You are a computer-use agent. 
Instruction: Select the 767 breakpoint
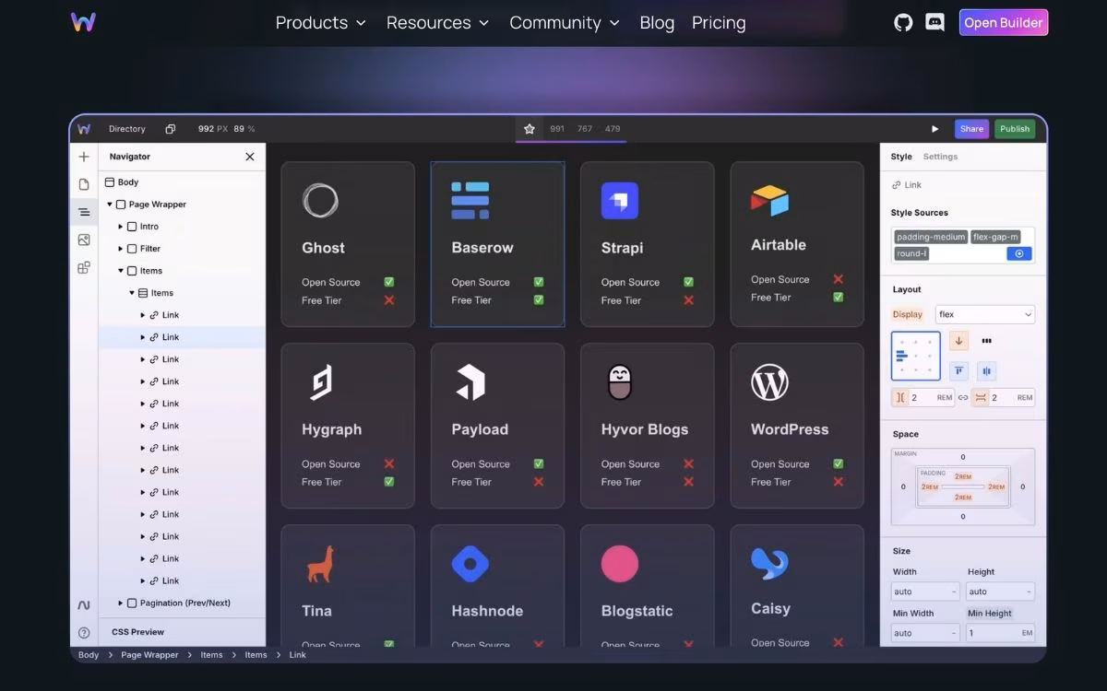(585, 129)
